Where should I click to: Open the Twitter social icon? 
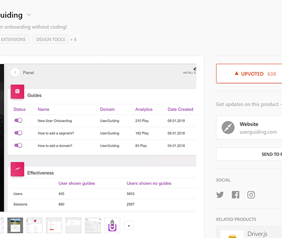[x=220, y=195]
